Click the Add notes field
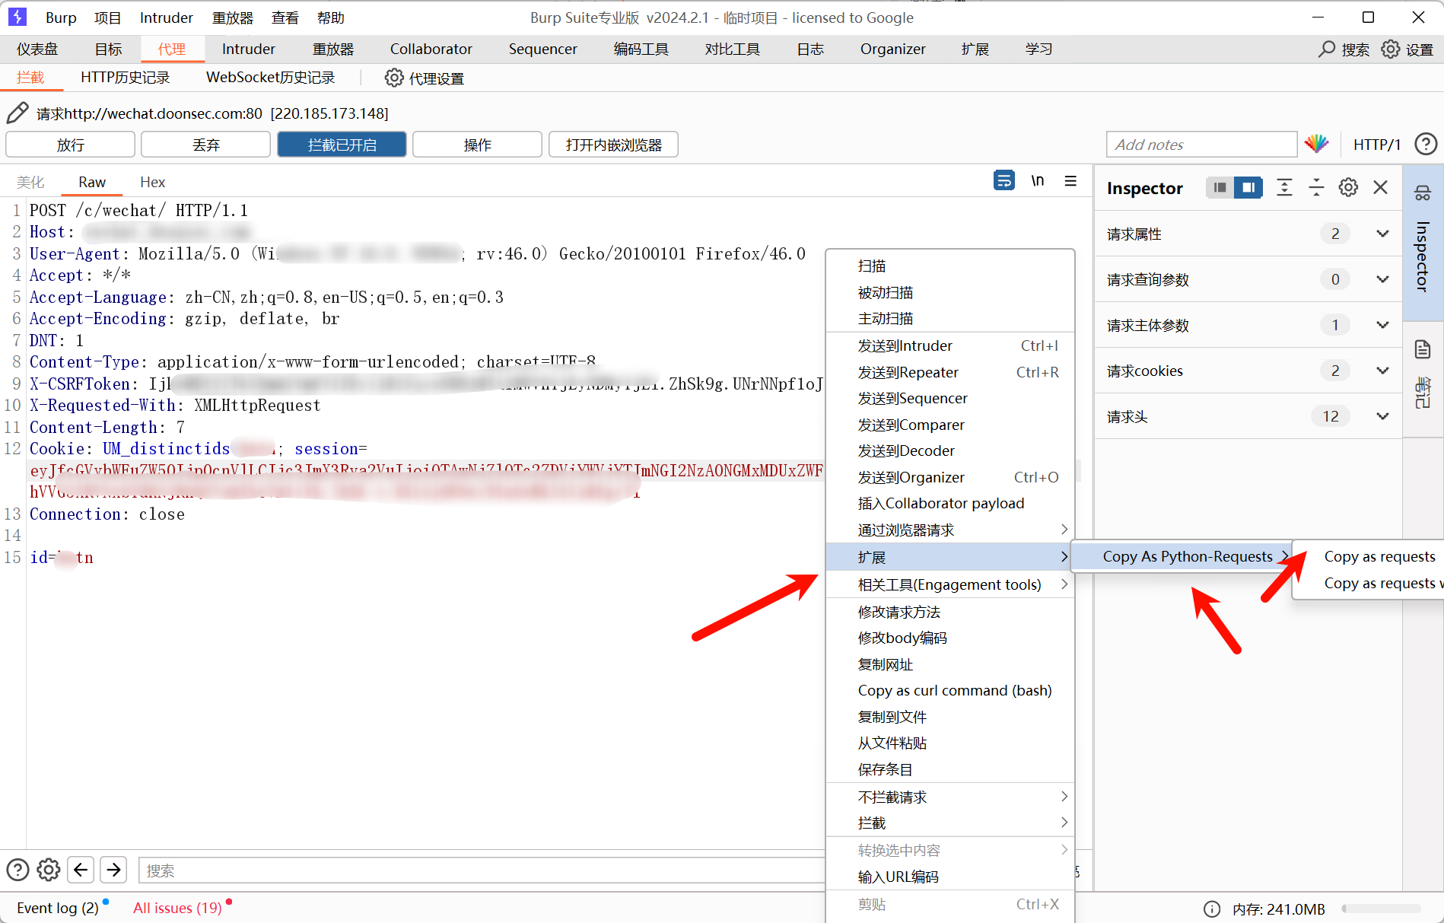Screen dimensions: 1444x923 click(x=1201, y=145)
